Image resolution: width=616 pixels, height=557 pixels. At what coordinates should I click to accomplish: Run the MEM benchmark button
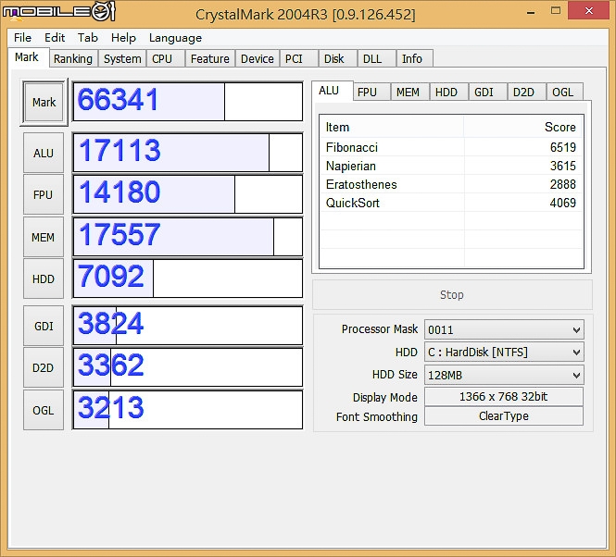(x=44, y=237)
